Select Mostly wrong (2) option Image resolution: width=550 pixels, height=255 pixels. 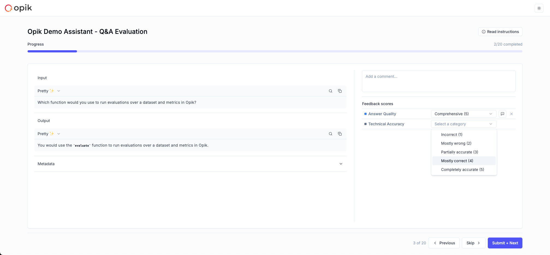click(x=456, y=143)
